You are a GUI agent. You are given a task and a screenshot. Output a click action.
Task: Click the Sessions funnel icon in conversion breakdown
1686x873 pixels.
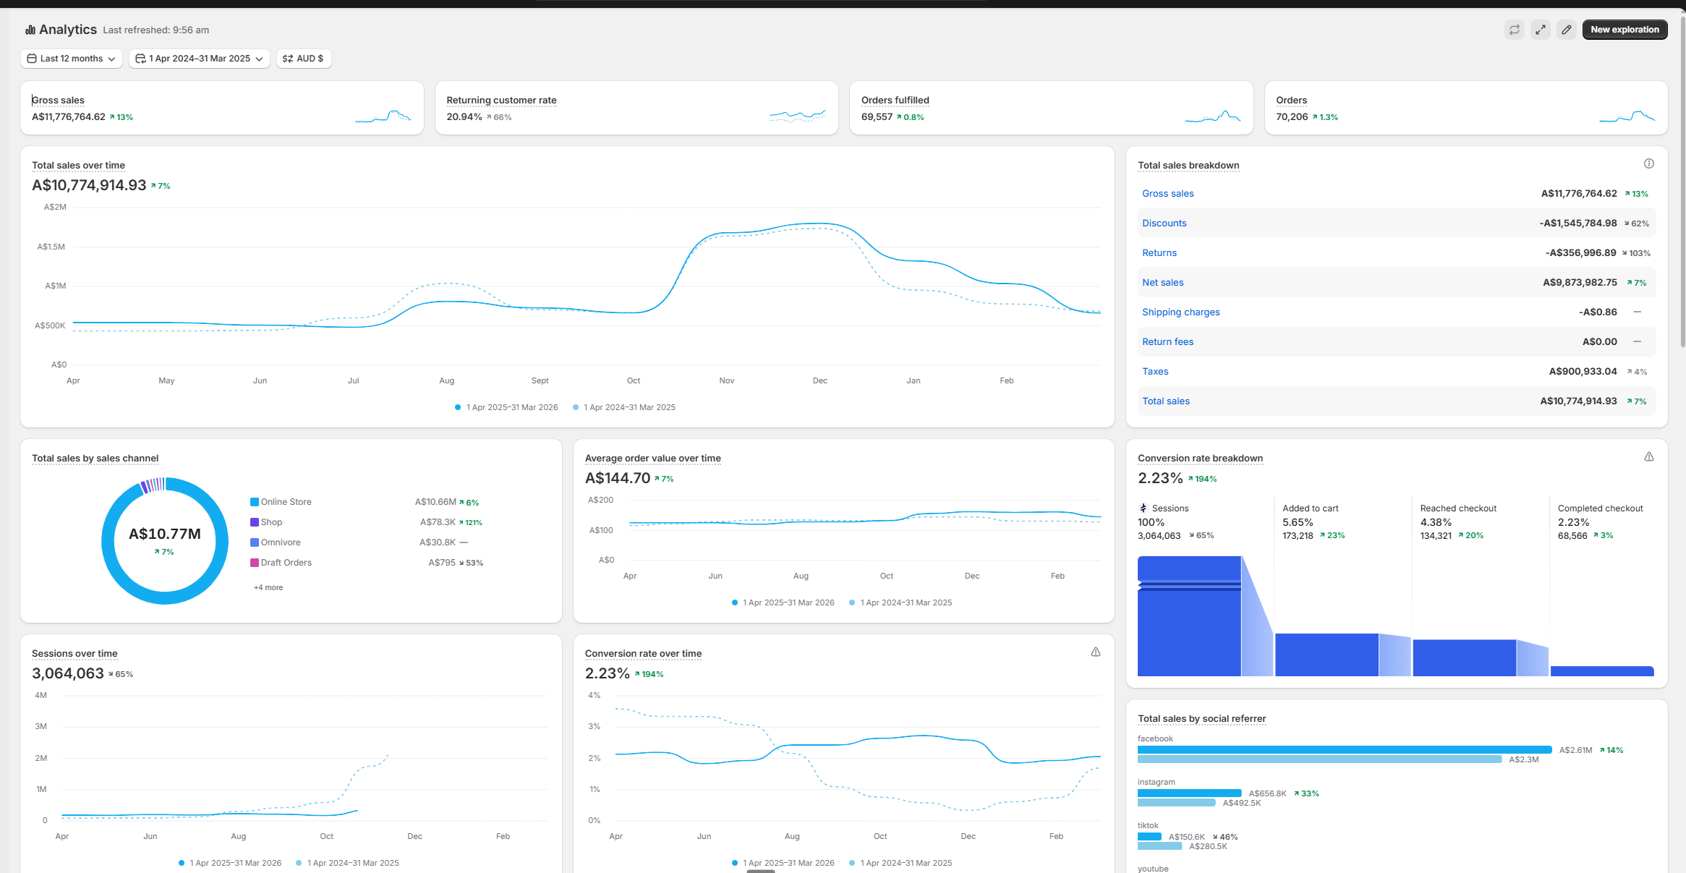click(x=1144, y=508)
